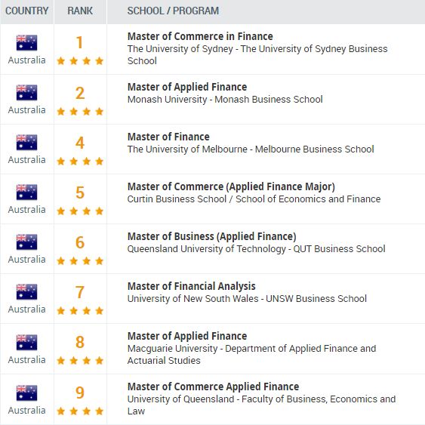Click the Australia flag in rank 1 row
Image resolution: width=425 pixels, height=425 pixels.
click(x=26, y=43)
